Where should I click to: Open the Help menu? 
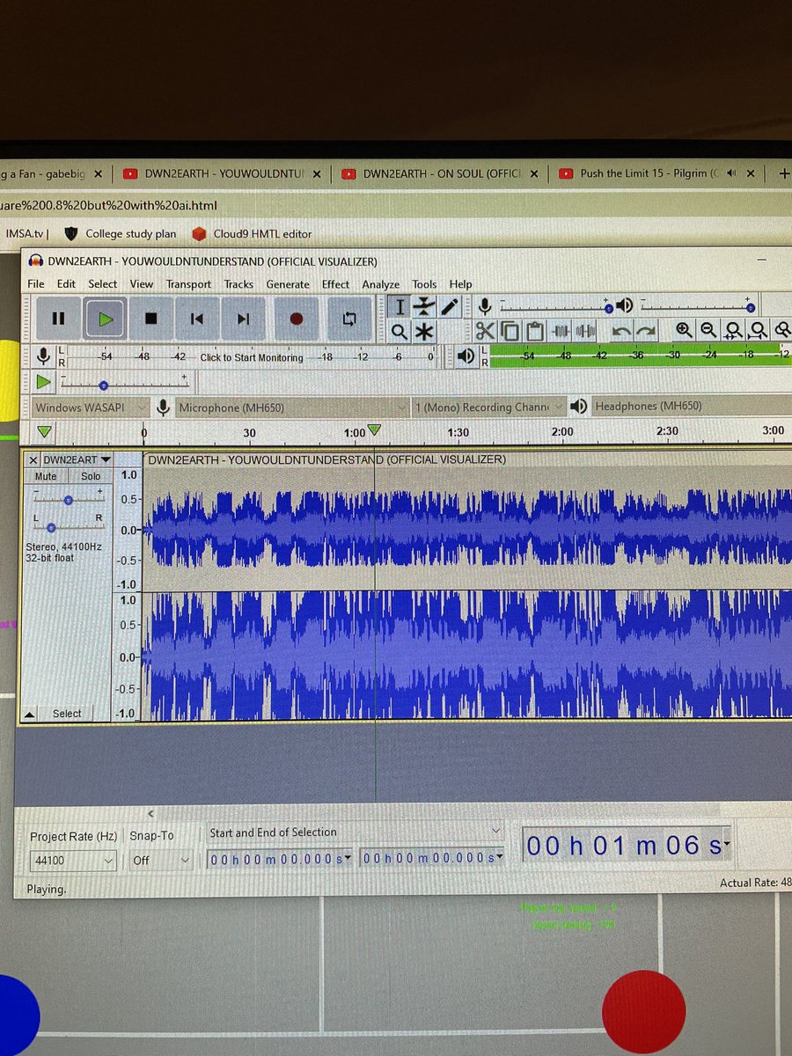(461, 284)
